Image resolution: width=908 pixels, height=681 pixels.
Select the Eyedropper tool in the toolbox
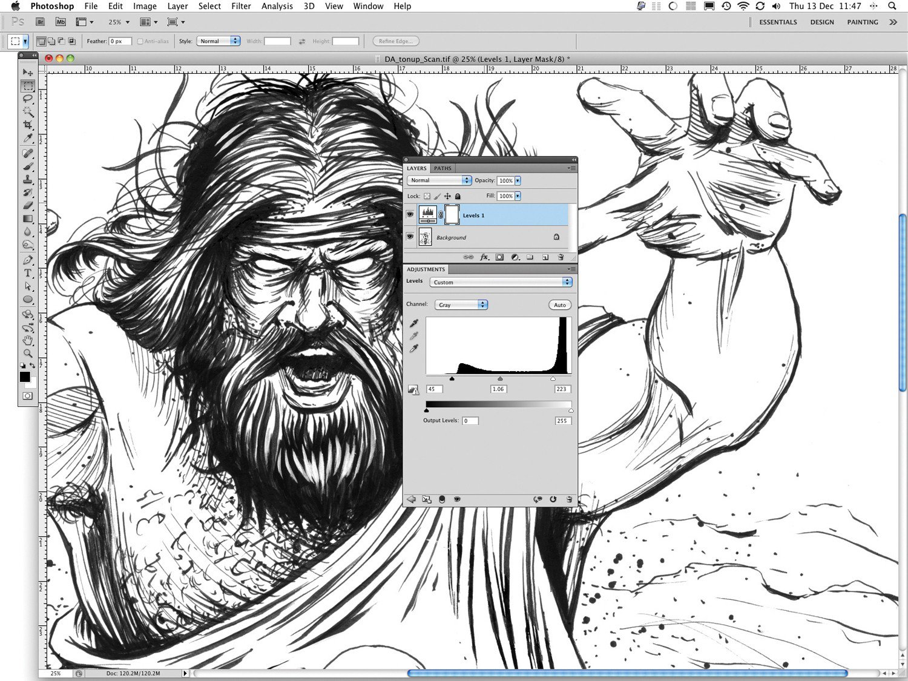click(x=27, y=137)
